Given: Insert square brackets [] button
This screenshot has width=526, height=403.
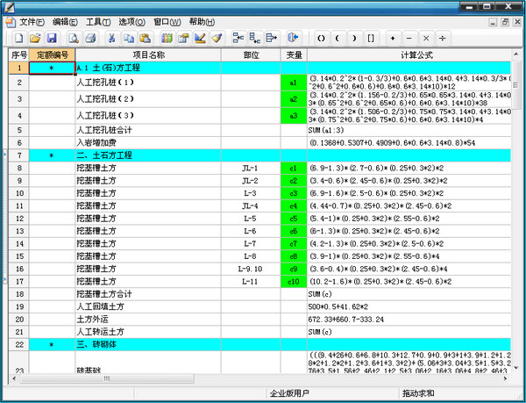Looking at the screenshot, I should point(371,39).
